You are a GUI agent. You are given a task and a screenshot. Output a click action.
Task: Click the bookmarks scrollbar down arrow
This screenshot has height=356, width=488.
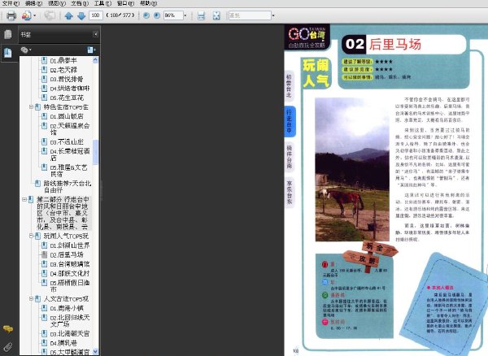tap(95, 351)
